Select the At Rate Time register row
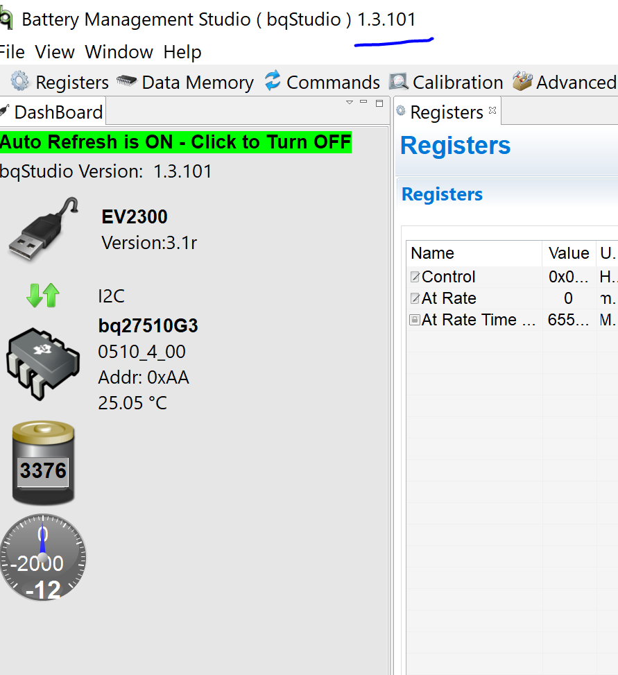Screen dimensions: 618x675 coord(512,320)
